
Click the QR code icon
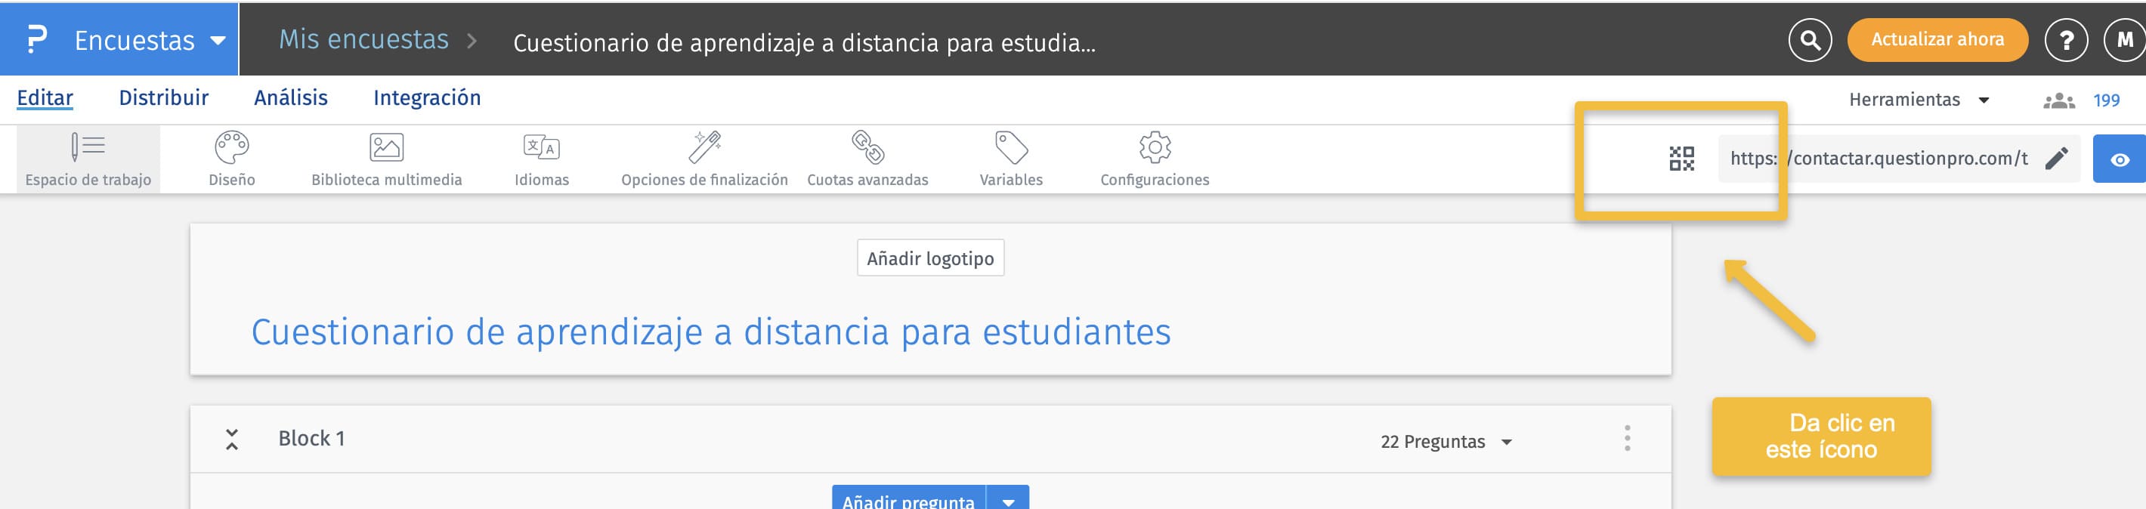1681,159
